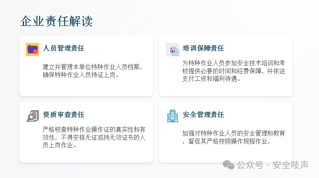
Task: Click the line starting with 核提供必要的时间
Action: click(234, 71)
